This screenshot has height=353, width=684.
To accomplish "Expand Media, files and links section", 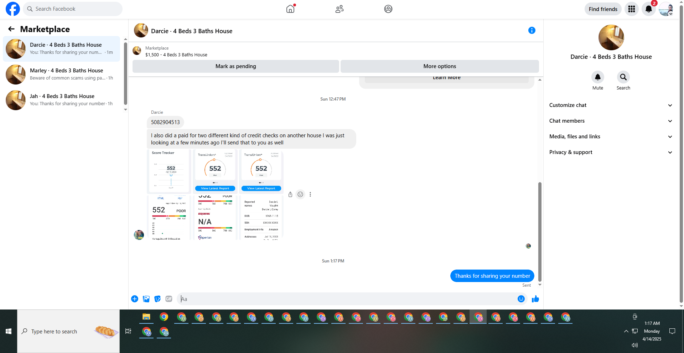I will tap(611, 137).
